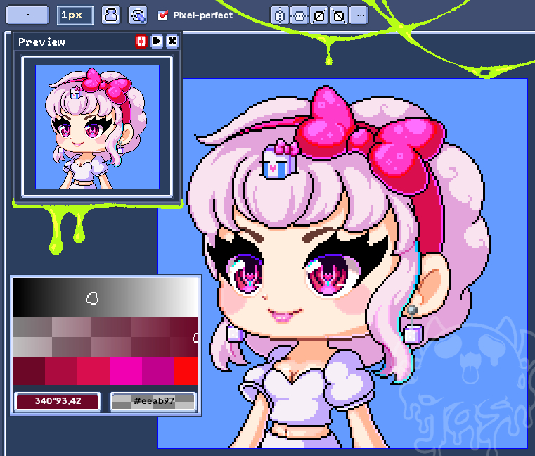Enable horizontal symmetry with vertical-axis icon
This screenshot has width=535, height=456.
pos(280,15)
